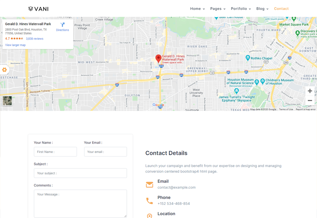Switch to satellite view thumbnail
Image resolution: width=317 pixels, height=218 pixels.
(x=7, y=101)
